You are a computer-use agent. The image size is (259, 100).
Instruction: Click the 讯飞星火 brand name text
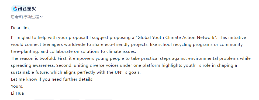click(27, 9)
